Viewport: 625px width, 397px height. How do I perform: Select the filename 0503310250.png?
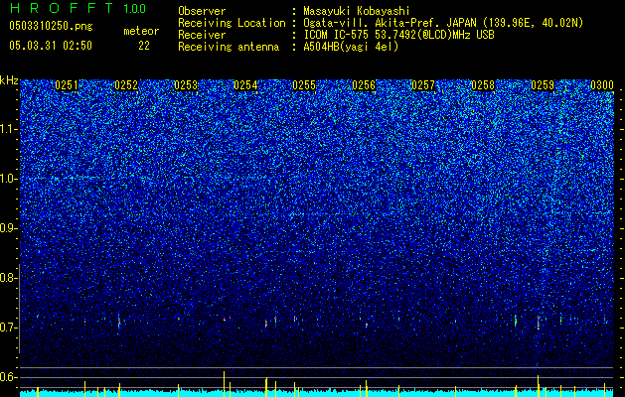pyautogui.click(x=51, y=26)
